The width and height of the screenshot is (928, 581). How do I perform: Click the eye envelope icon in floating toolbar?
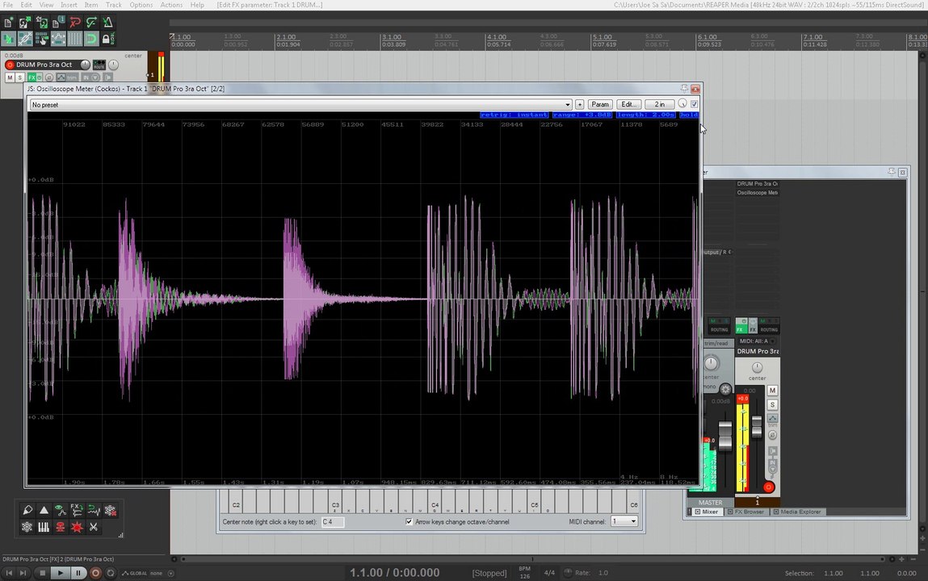pos(61,510)
